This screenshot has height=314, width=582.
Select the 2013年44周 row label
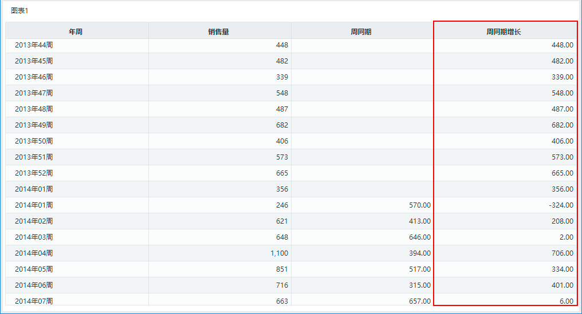tap(34, 45)
